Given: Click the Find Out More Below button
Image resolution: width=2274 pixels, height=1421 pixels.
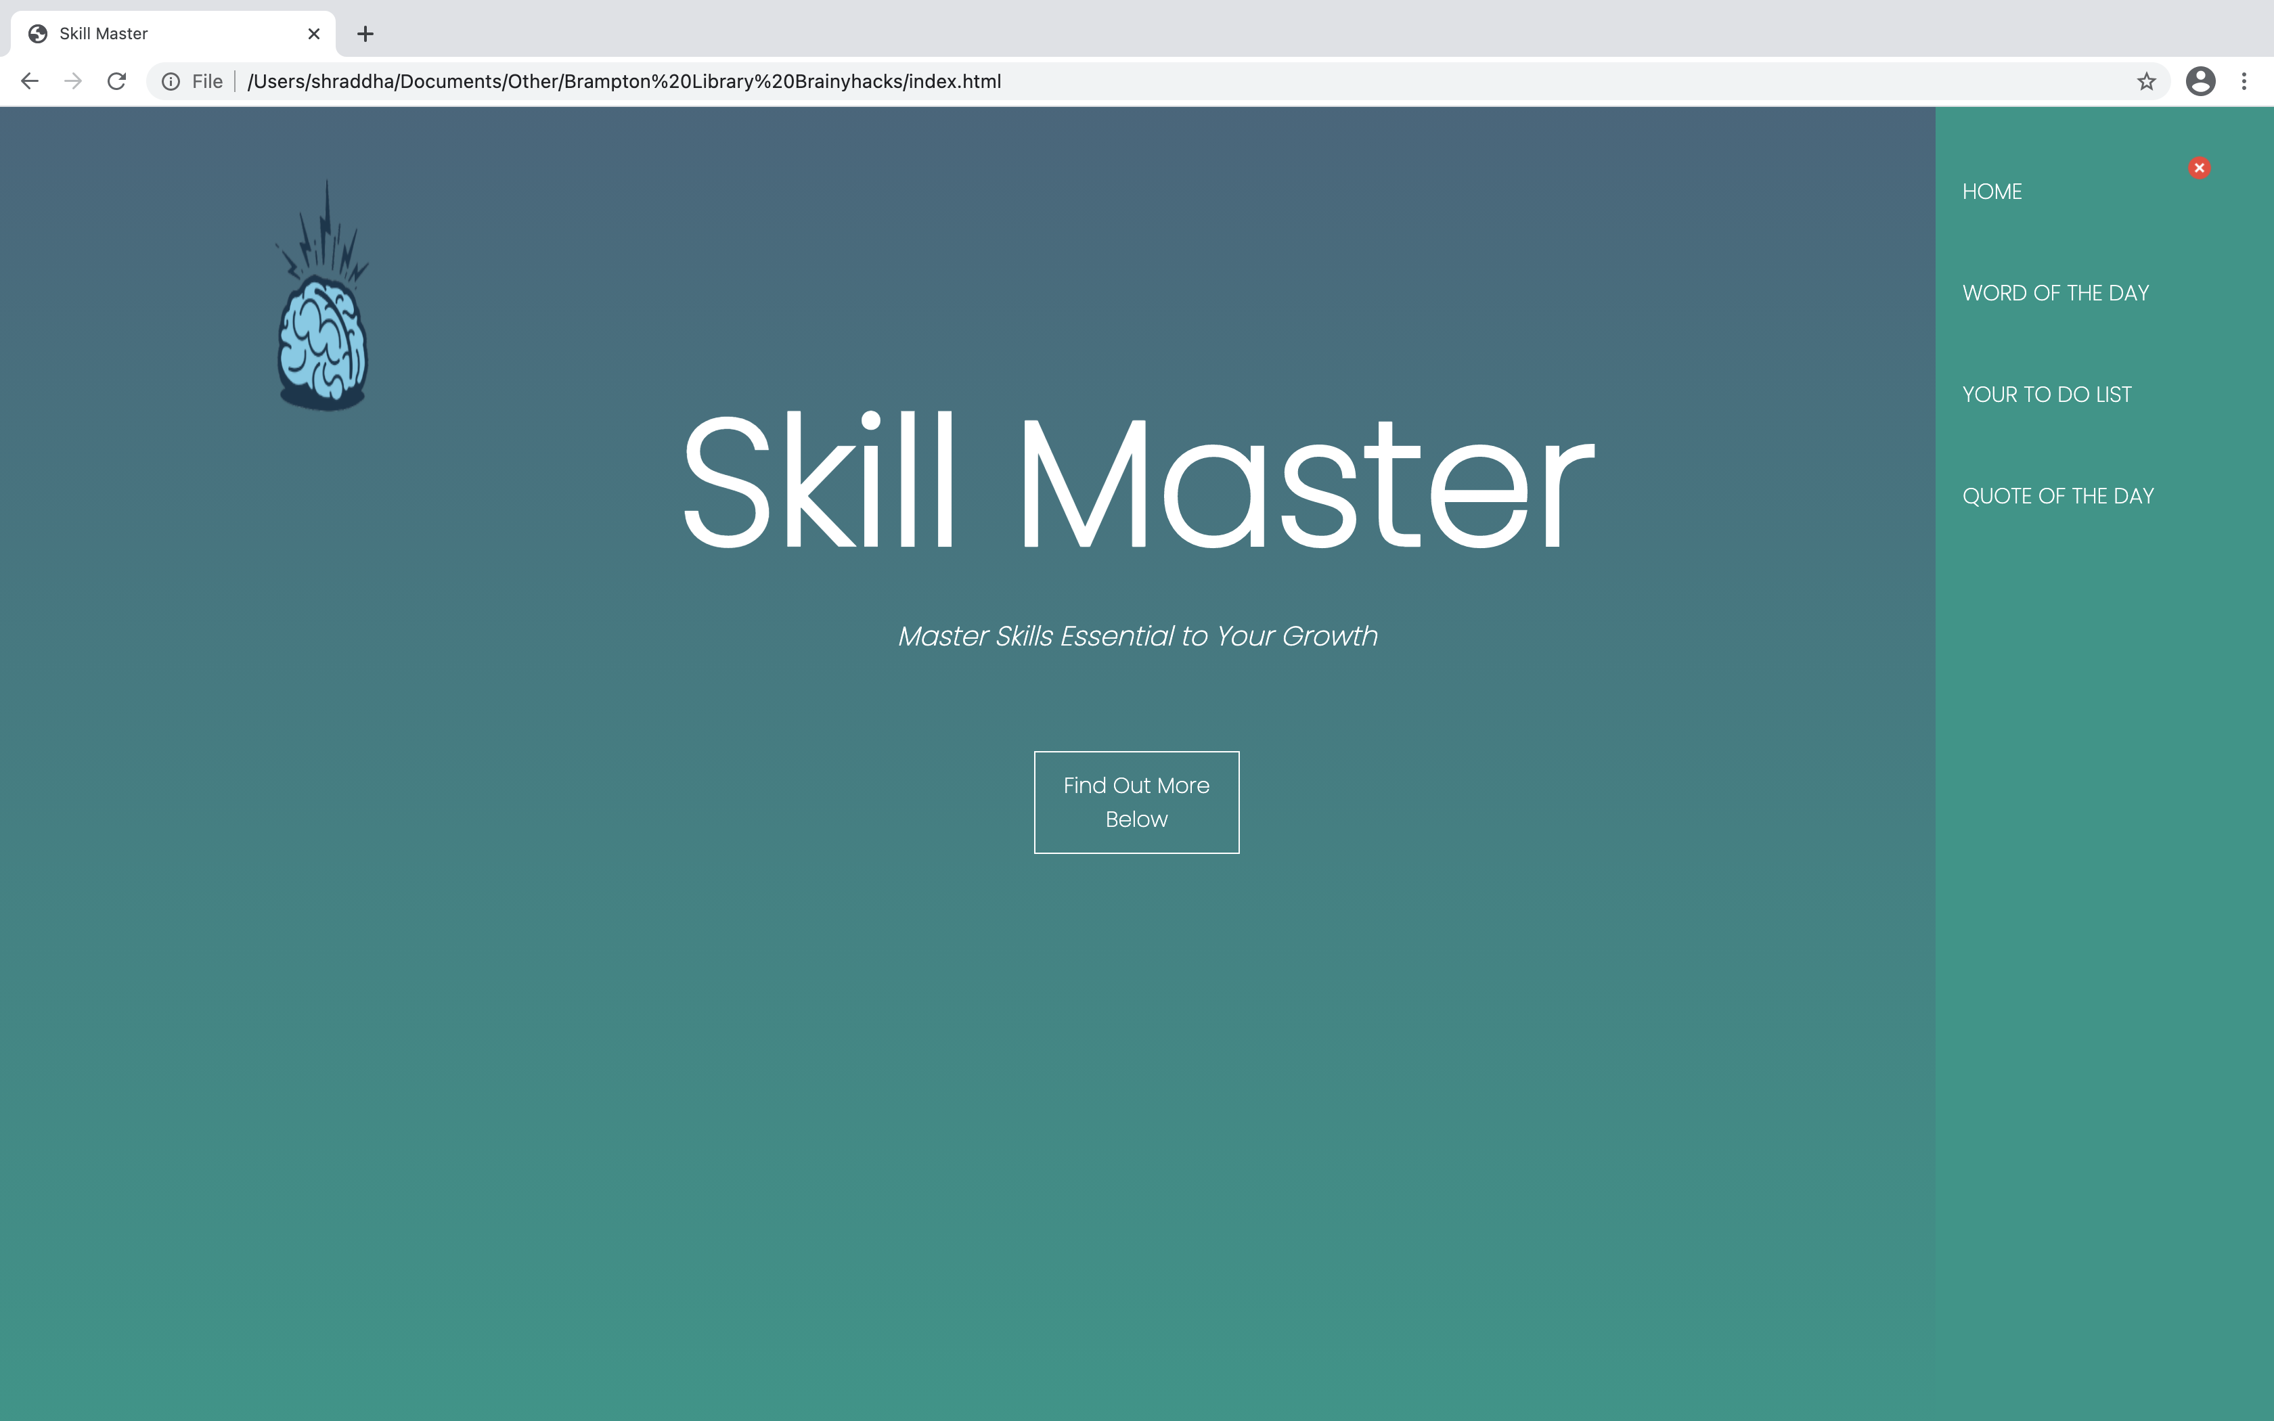Looking at the screenshot, I should [1136, 803].
